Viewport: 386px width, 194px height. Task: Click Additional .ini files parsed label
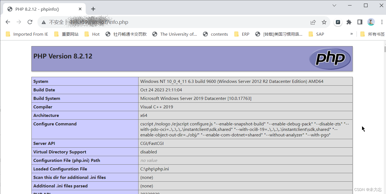click(x=60, y=186)
